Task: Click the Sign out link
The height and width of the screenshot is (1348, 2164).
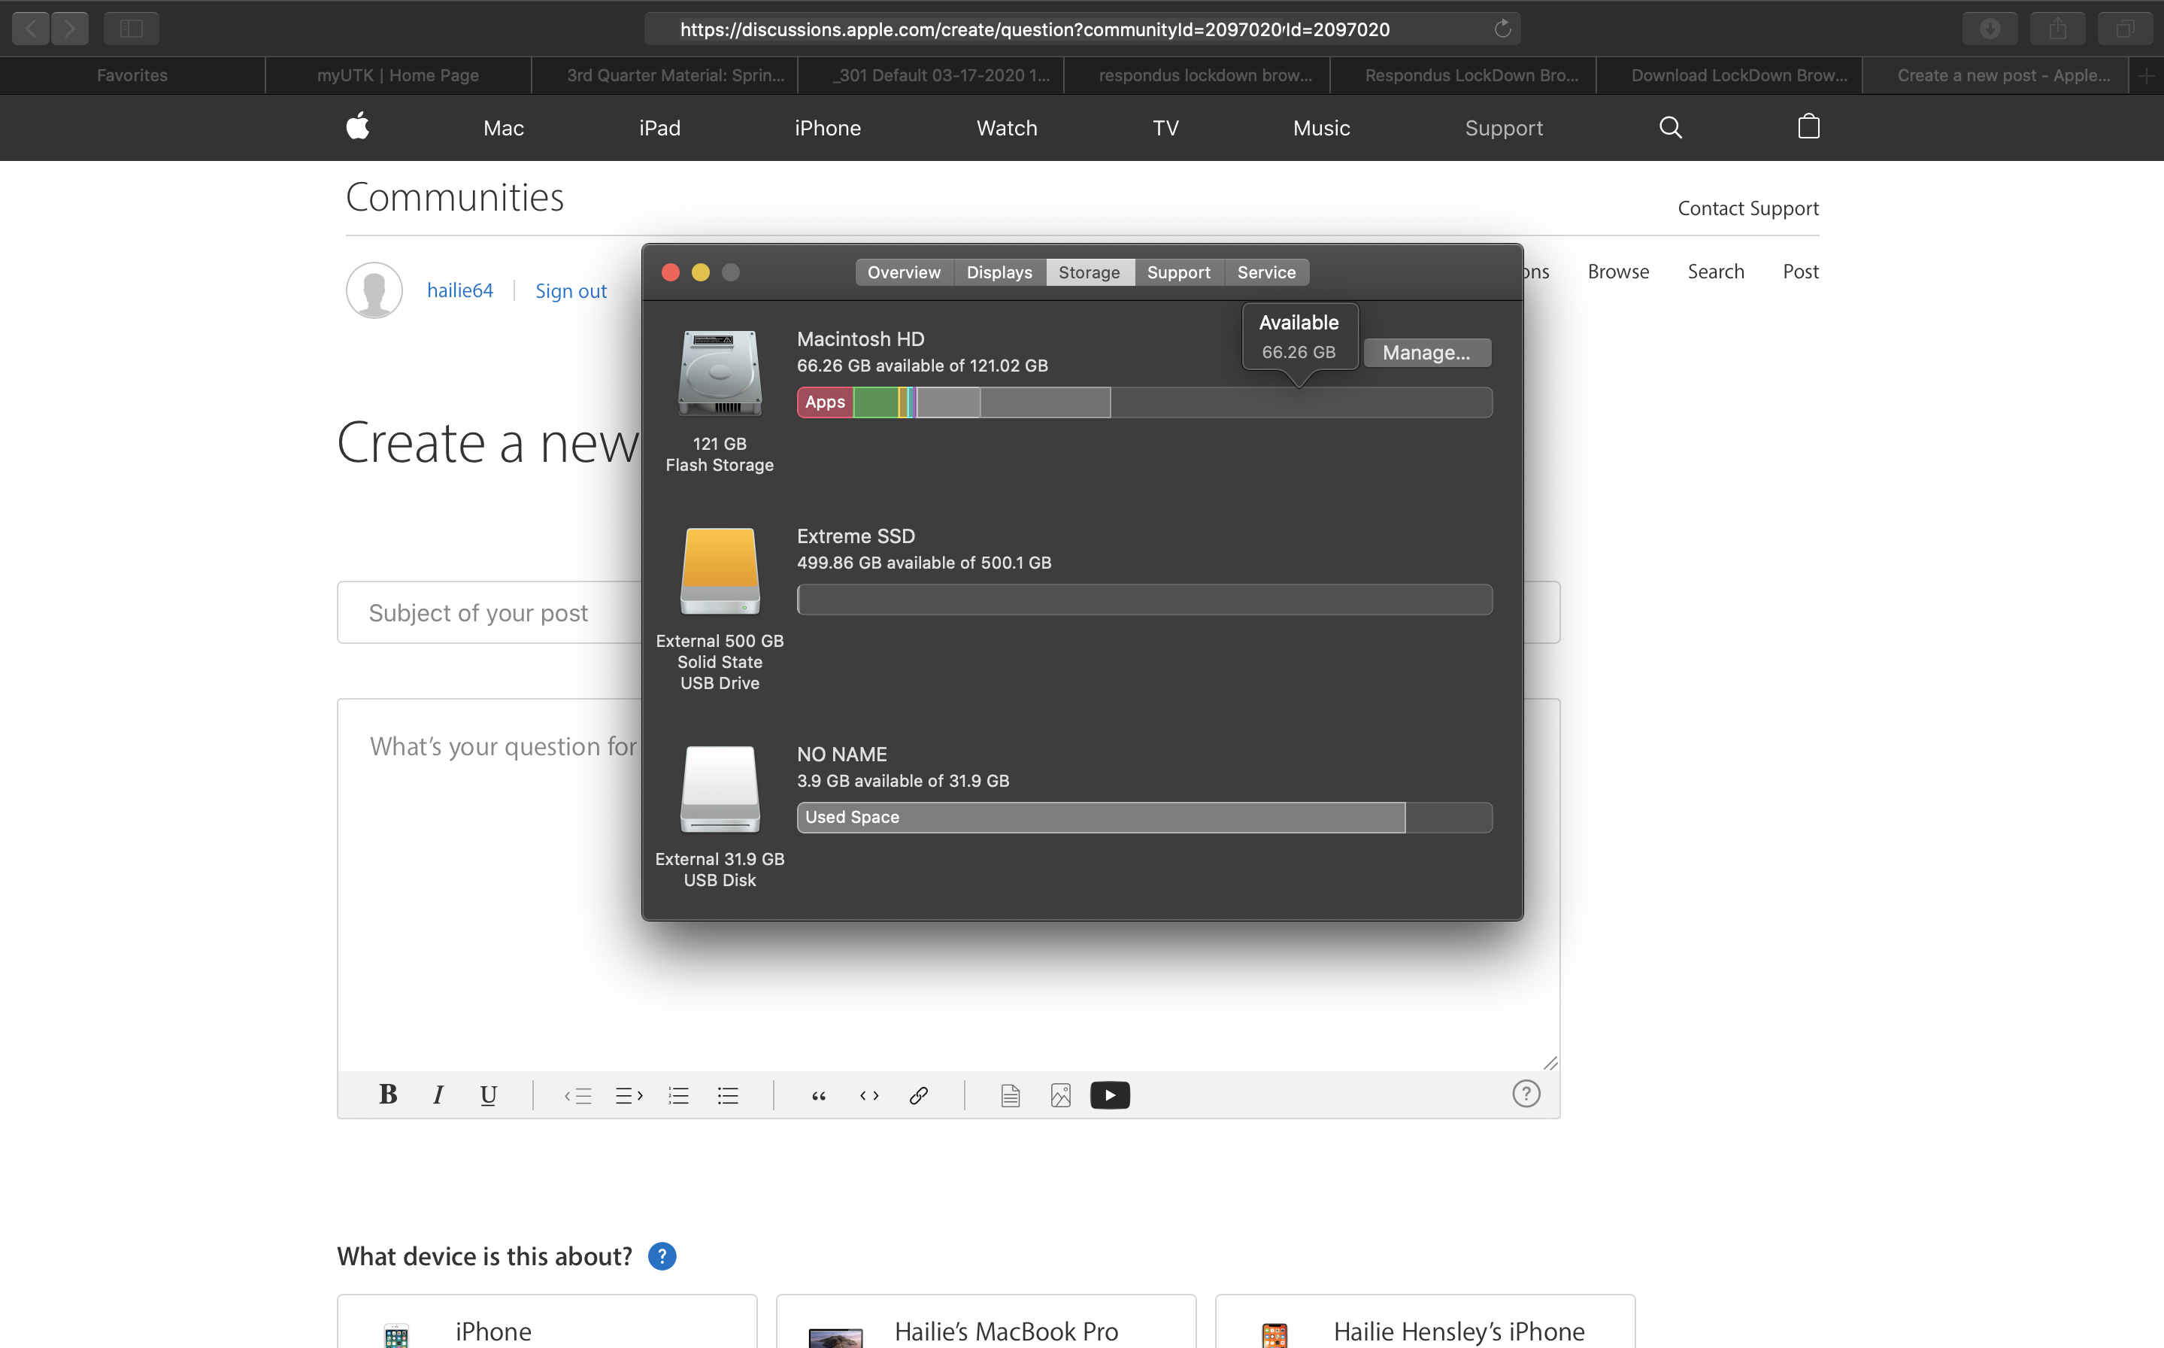Action: 570,290
